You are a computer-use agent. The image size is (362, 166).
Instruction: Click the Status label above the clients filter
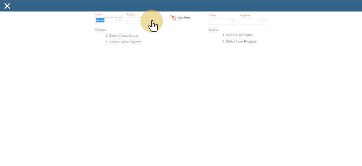click(99, 14)
